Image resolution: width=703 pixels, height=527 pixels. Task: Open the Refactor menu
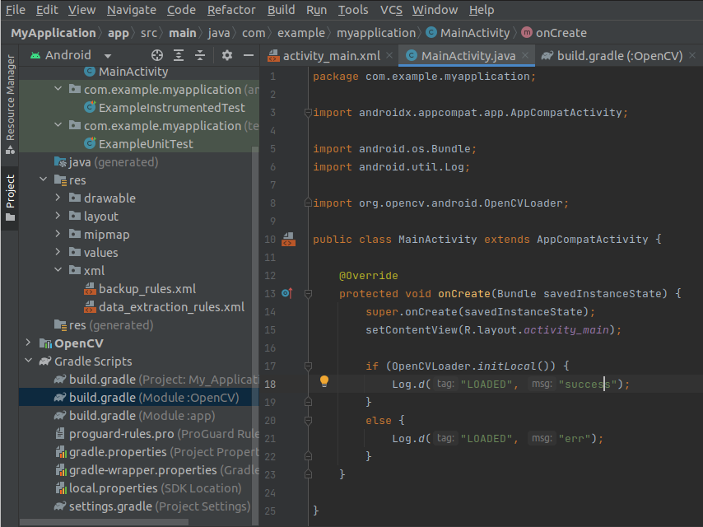point(231,10)
